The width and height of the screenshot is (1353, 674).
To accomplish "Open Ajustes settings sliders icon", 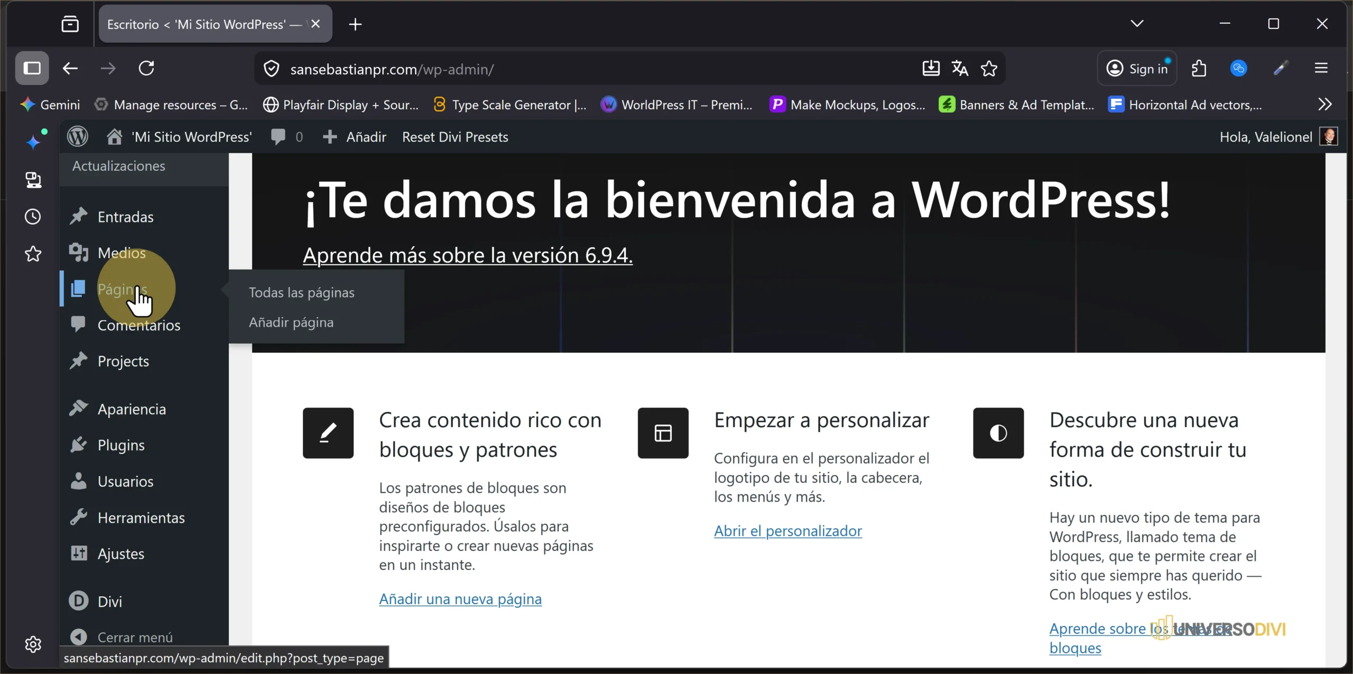I will (79, 553).
